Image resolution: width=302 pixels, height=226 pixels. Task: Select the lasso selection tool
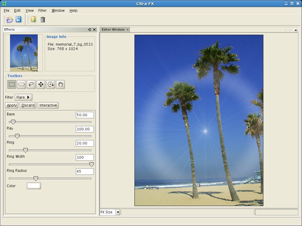(x=31, y=84)
